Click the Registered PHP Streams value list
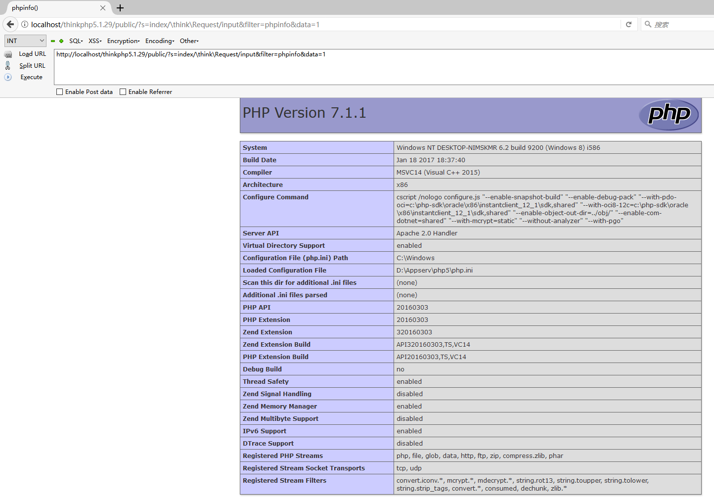The image size is (714, 502). pyautogui.click(x=480, y=456)
